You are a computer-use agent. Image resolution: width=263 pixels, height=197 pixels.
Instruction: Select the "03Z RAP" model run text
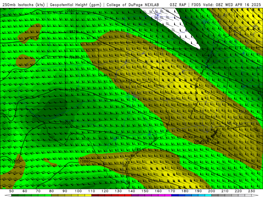pos(178,5)
